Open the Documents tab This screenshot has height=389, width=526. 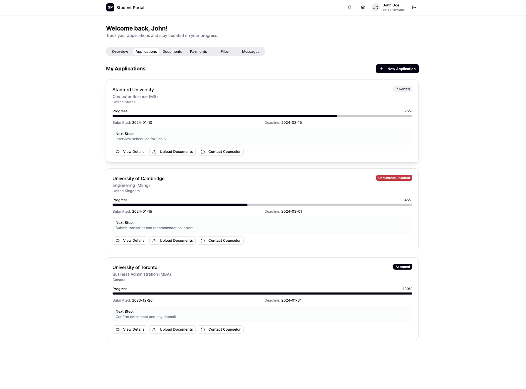coord(172,52)
